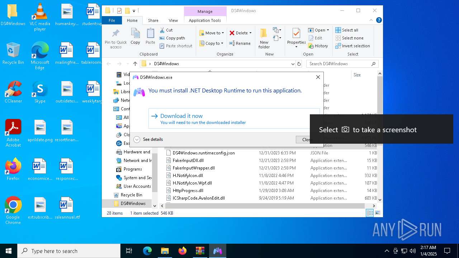Expand address bar history dropdown
This screenshot has height=258, width=459.
pyautogui.click(x=293, y=64)
